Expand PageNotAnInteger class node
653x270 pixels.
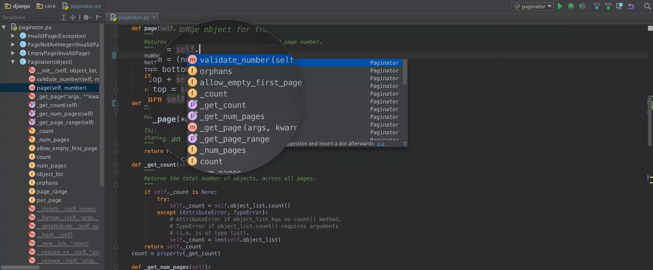[x=13, y=44]
